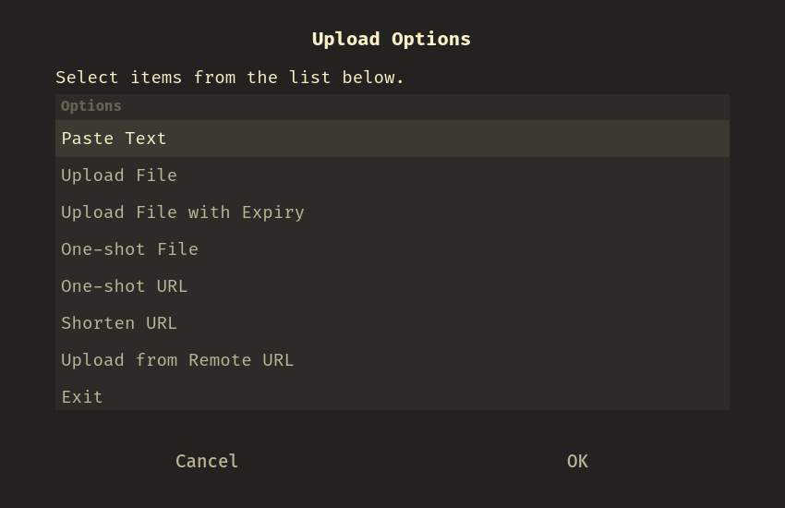Image resolution: width=785 pixels, height=508 pixels.
Task: Pick the single-use URL row
Action: coord(392,286)
